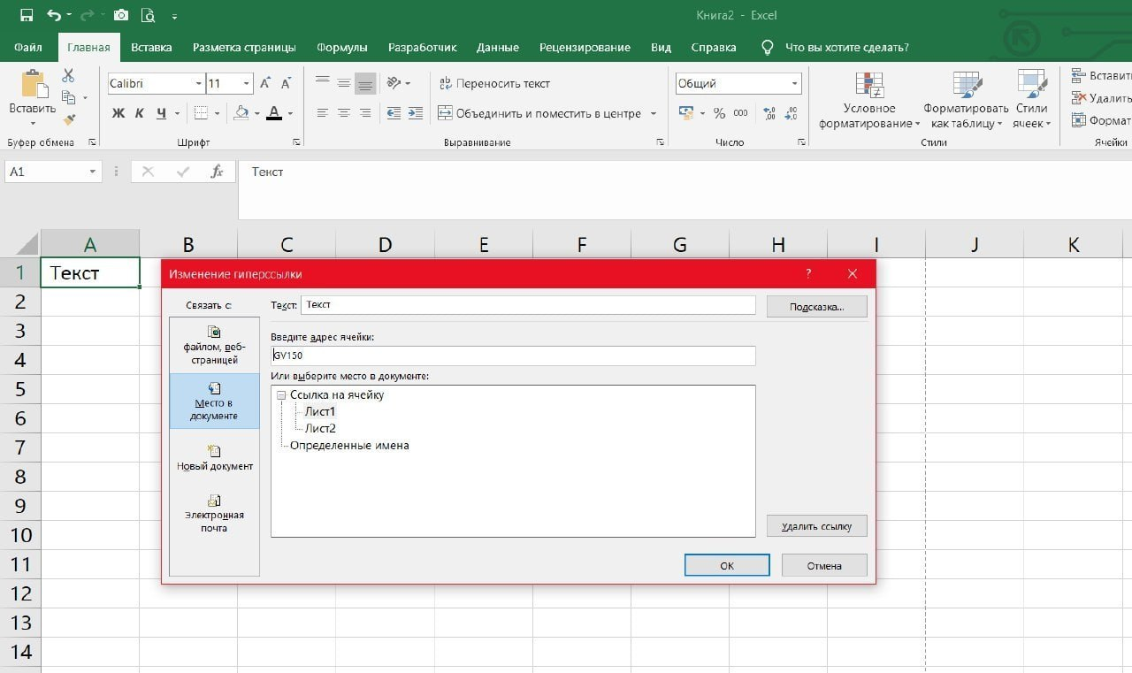Image resolution: width=1132 pixels, height=673 pixels.
Task: Apply thousands separator 000 format
Action: (741, 113)
